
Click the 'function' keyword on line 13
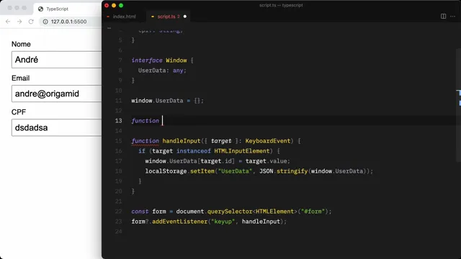pos(146,121)
